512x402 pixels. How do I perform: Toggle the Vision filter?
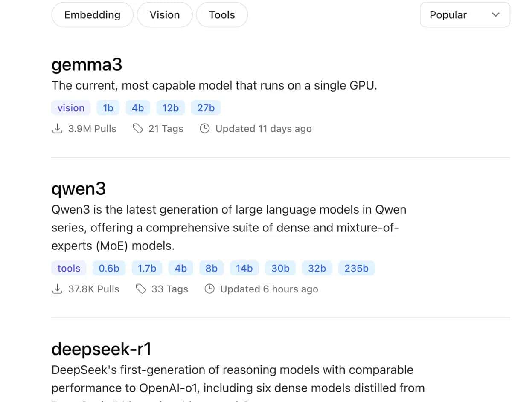165,15
